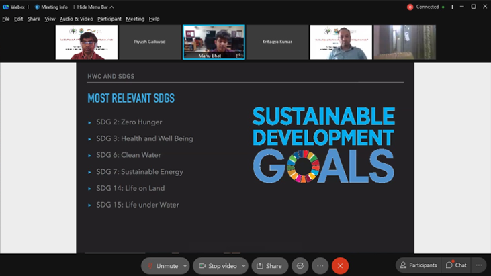Select Piyush Gaikwad's participant tile

(150, 42)
